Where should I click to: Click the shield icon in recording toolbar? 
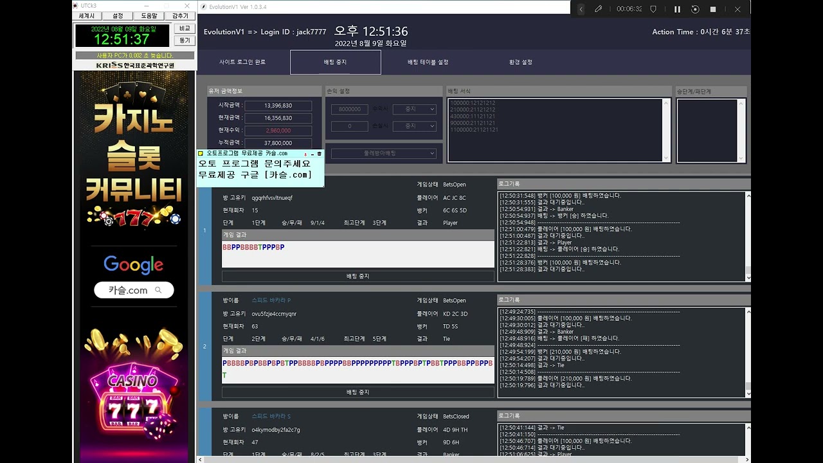653,9
